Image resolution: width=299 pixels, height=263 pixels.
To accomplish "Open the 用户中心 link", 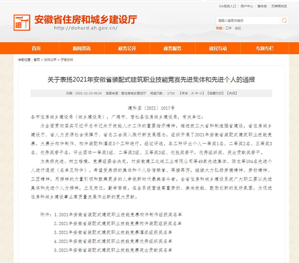I will tap(247, 6).
